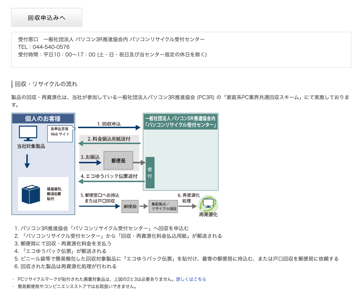Click the 個人のお客様 header bar

click(43, 118)
